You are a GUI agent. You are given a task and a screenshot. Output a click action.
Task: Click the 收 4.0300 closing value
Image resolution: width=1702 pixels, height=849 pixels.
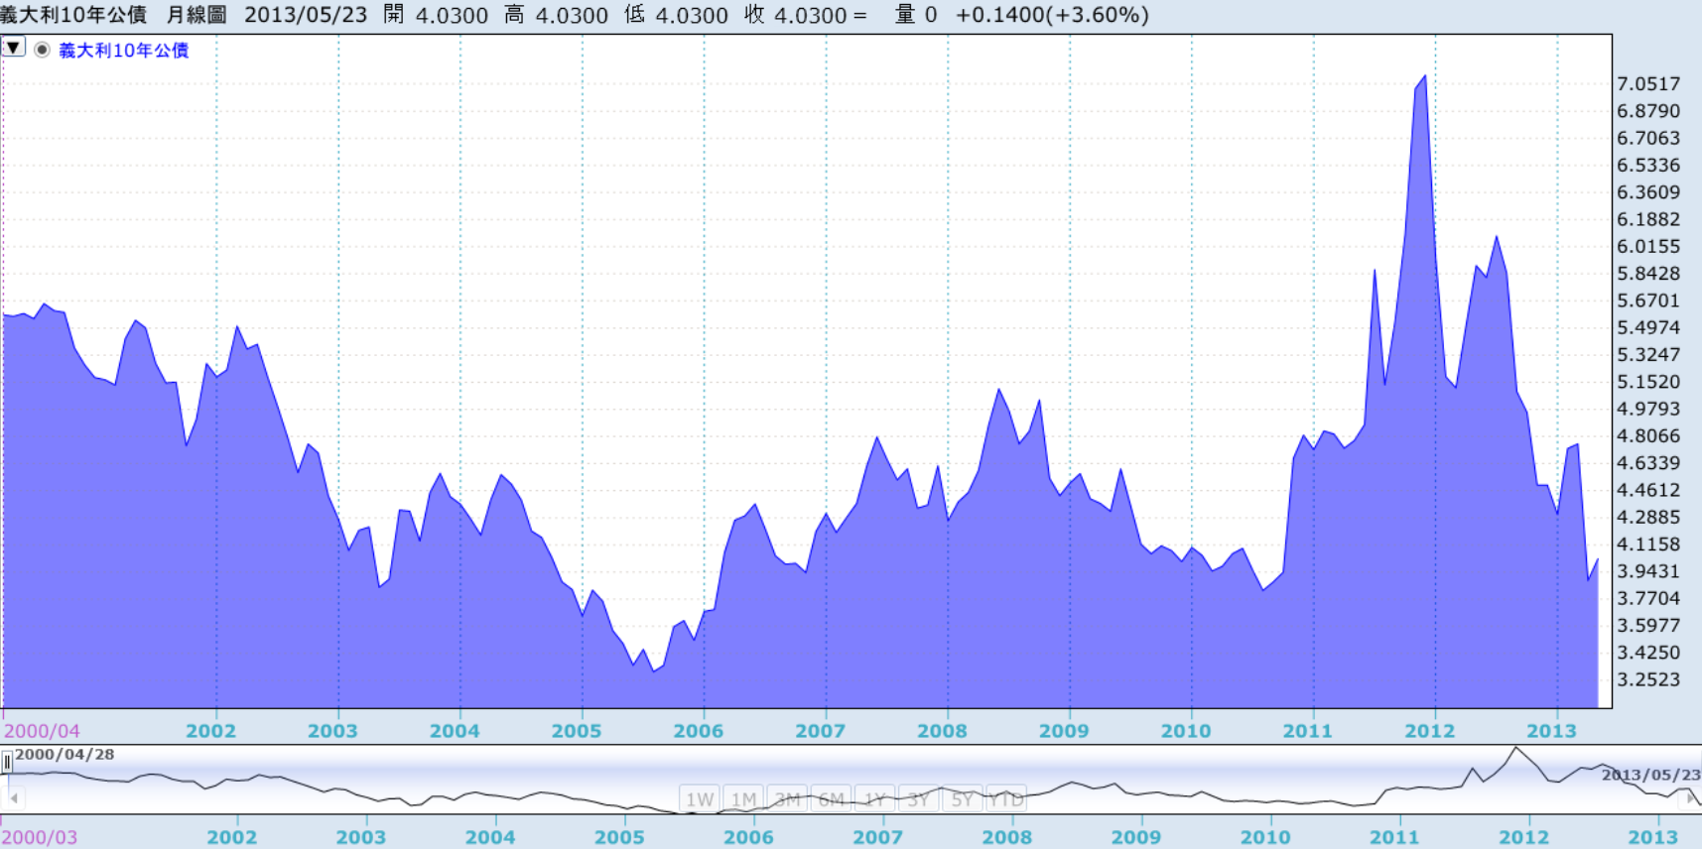pyautogui.click(x=796, y=15)
